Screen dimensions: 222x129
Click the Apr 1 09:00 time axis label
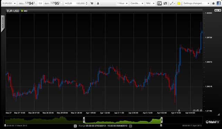(91, 113)
